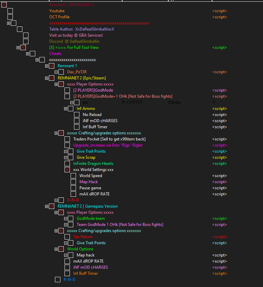This screenshot has height=287, width=263.
Task: Enable InFinite Dragon Hearts checkbox
Action: 67,164
